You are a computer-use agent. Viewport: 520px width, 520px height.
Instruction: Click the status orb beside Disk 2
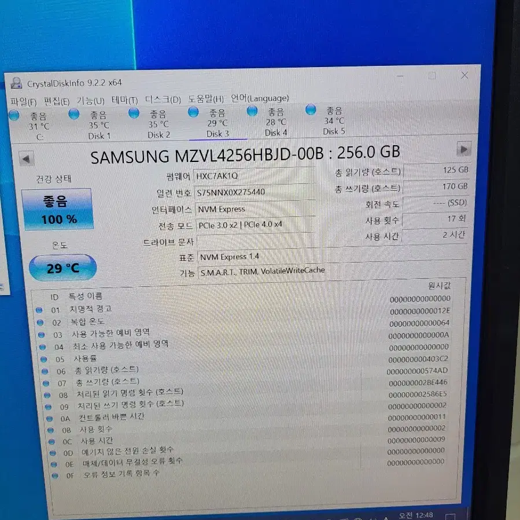134,113
